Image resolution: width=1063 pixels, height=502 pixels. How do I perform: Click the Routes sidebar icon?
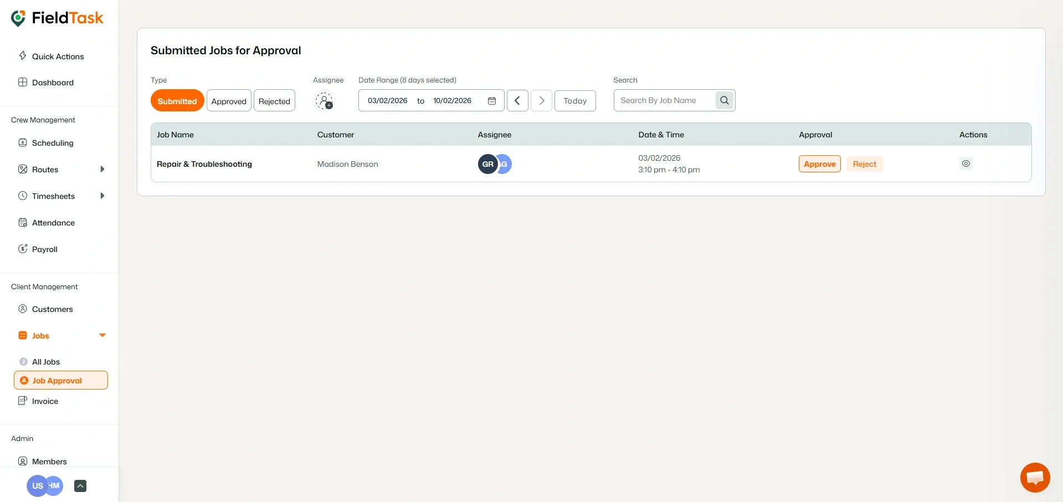point(23,170)
